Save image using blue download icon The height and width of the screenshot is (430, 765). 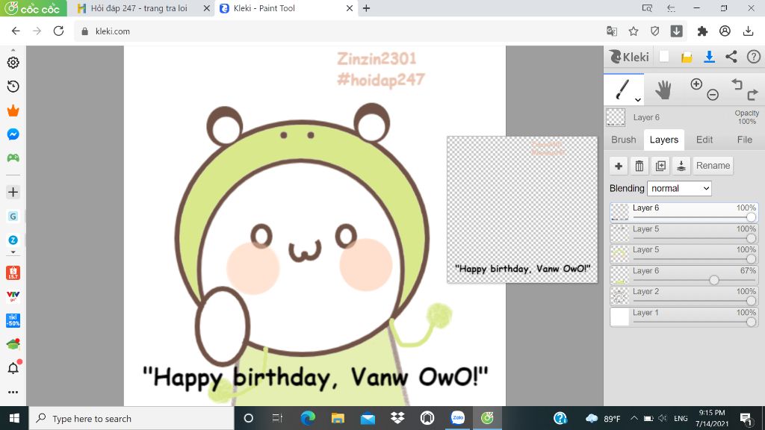(710, 57)
